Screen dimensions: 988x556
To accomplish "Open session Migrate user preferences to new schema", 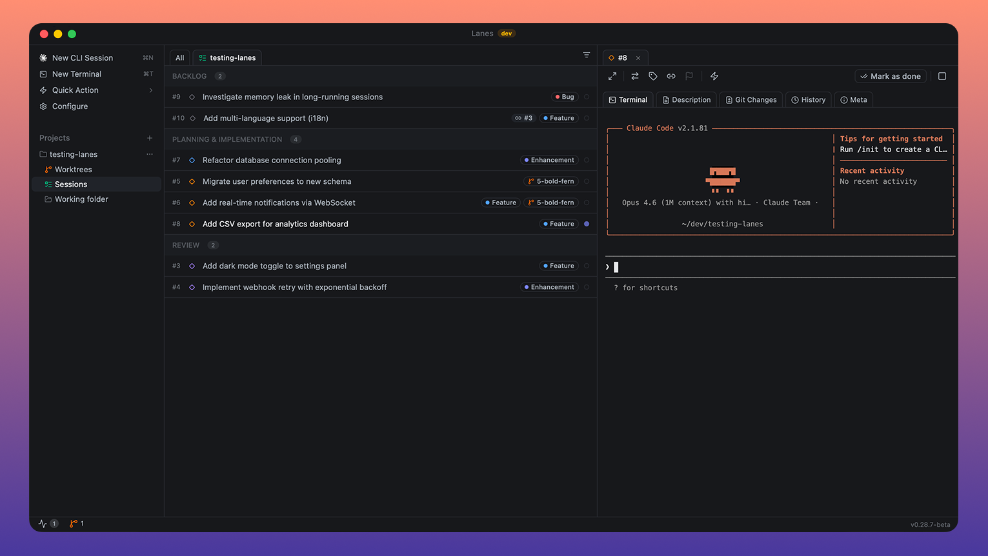I will [277, 181].
